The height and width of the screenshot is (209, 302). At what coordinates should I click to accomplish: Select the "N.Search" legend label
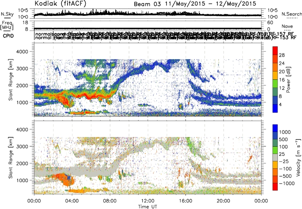tap(291, 14)
